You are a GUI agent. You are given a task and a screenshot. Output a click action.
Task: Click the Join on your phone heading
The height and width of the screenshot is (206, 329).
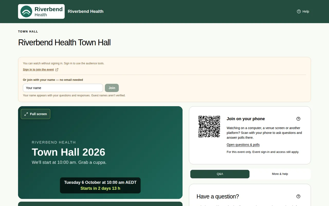246,119
